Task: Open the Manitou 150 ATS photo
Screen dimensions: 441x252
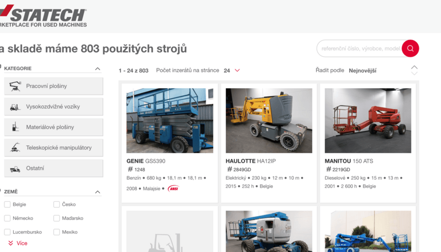Action: tap(367, 121)
